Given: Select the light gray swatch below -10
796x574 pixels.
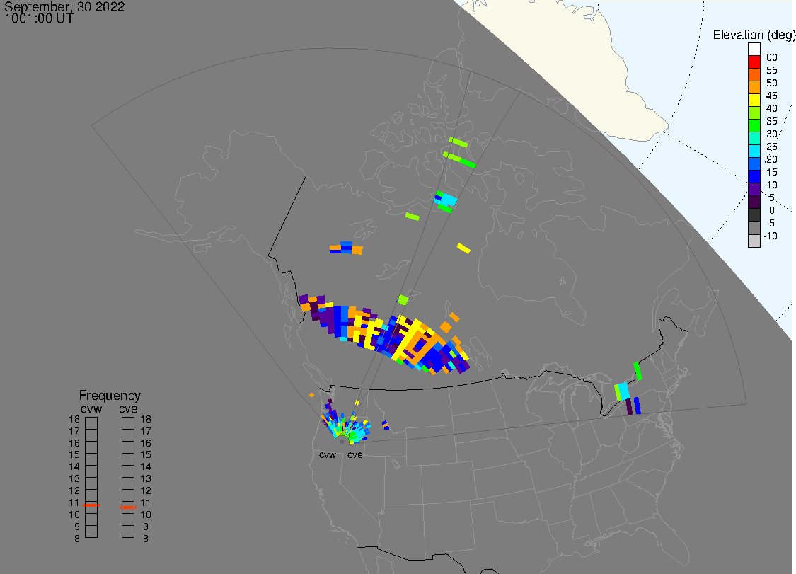Looking at the screenshot, I should 754,241.
